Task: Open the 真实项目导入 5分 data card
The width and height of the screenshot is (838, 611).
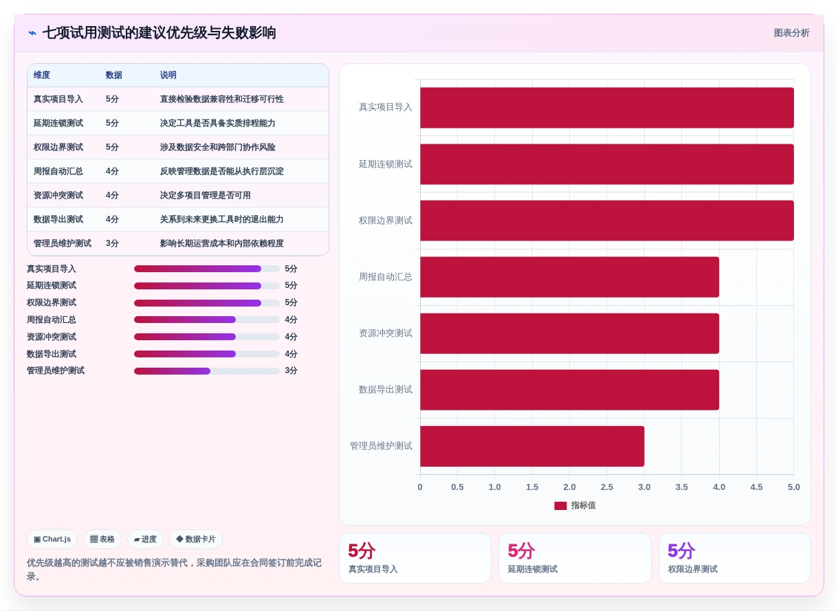Action: tap(415, 558)
